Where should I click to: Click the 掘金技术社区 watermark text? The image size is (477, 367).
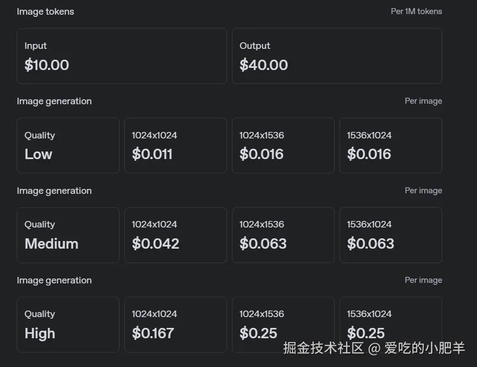[323, 348]
